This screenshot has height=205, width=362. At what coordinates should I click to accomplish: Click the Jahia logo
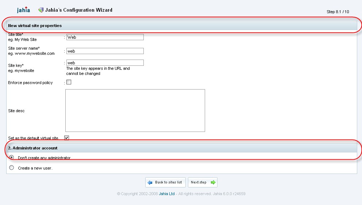[23, 10]
